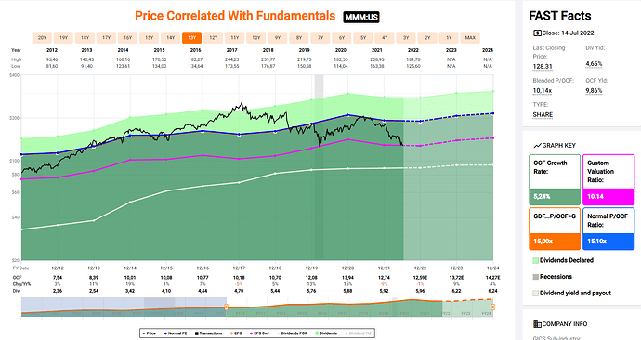This screenshot has height=340, width=641.
Task: Click the 12/24 OCF estimate 14,27E
Action: coord(492,278)
